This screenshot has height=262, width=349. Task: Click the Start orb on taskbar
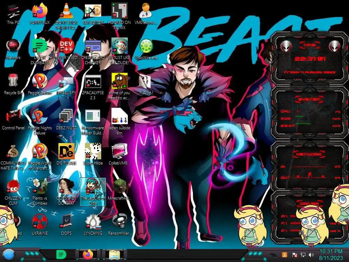pyautogui.click(x=9, y=255)
